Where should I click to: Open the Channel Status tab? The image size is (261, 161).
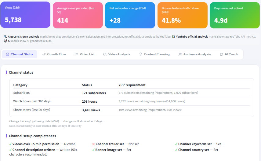[x=20, y=54]
